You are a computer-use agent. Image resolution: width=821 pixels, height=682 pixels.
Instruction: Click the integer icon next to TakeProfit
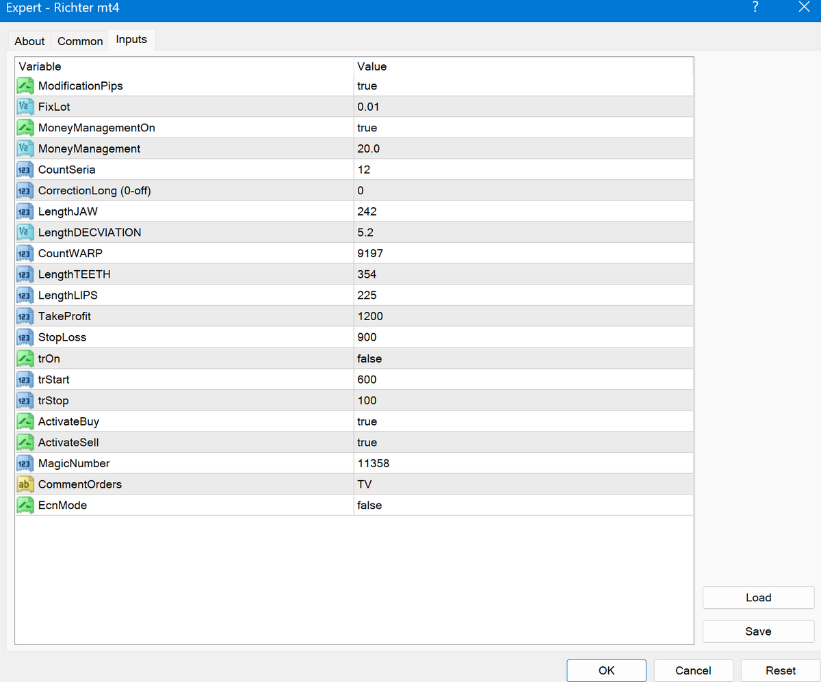point(25,316)
